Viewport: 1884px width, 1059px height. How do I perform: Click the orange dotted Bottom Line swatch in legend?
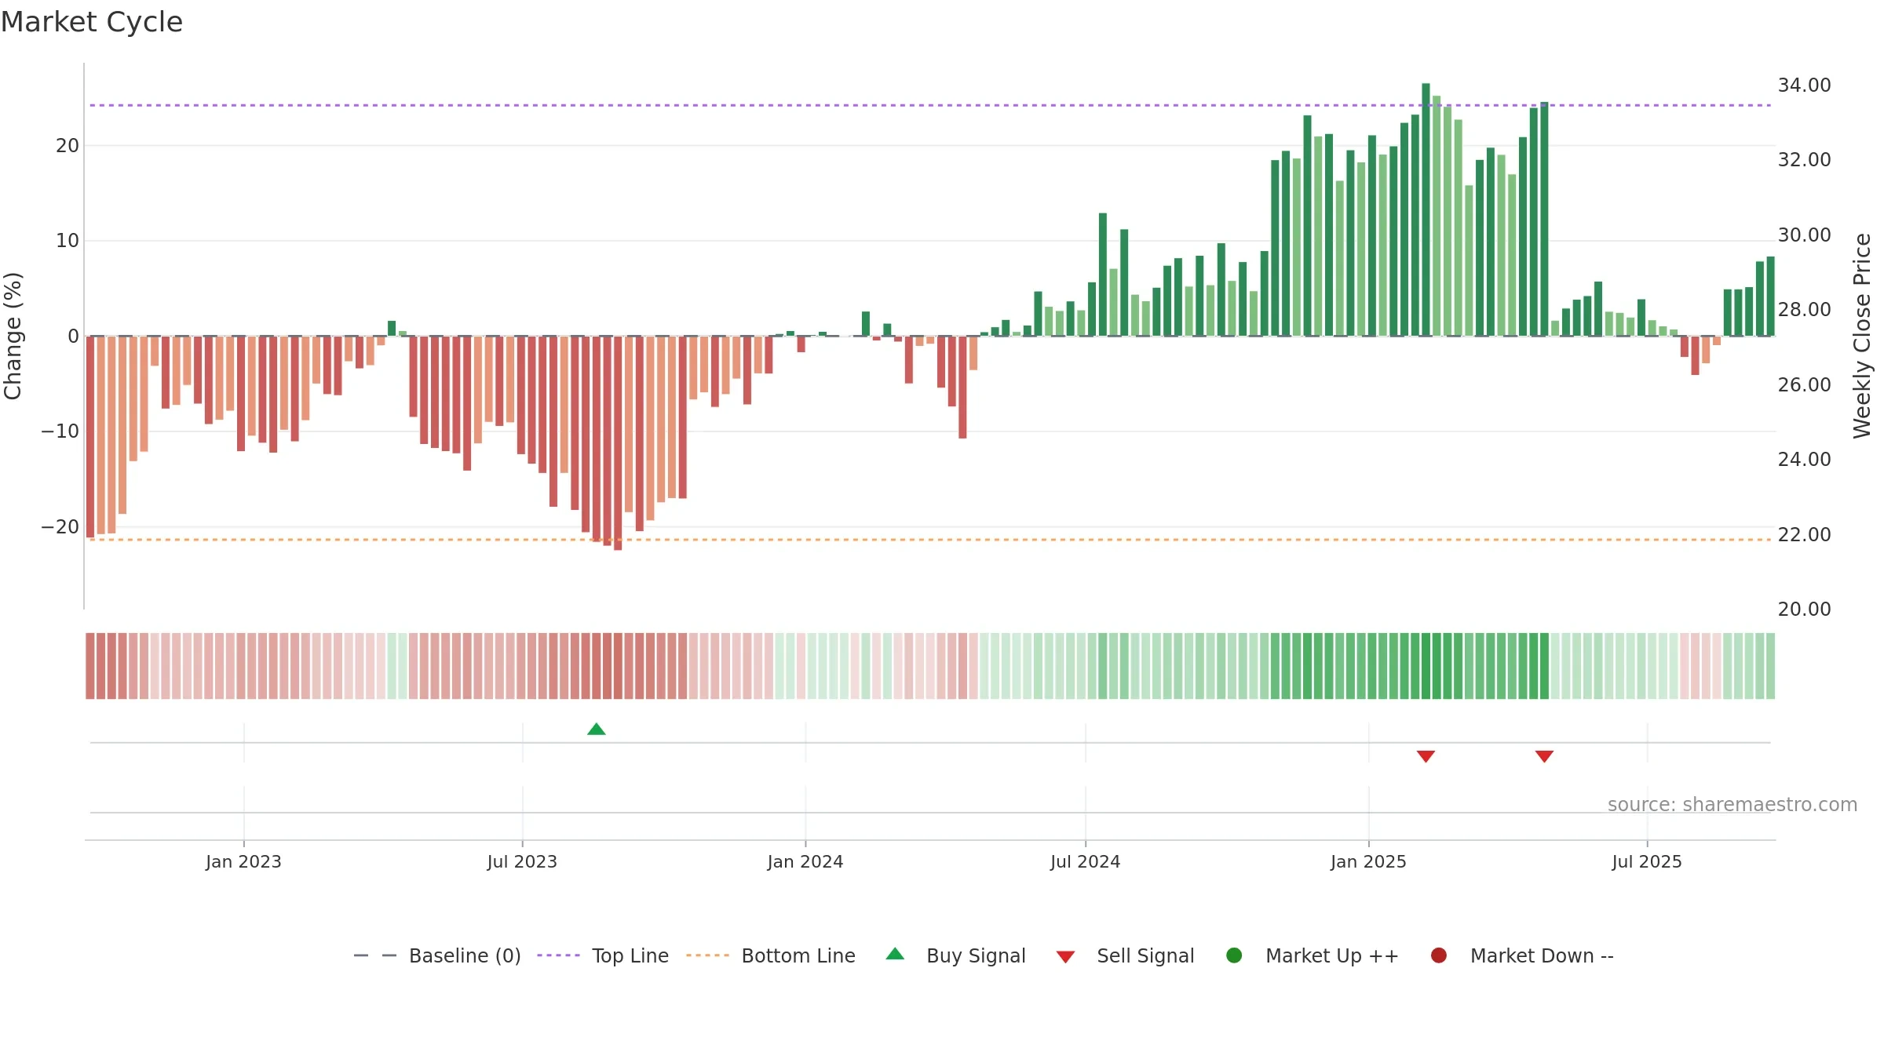tap(707, 955)
